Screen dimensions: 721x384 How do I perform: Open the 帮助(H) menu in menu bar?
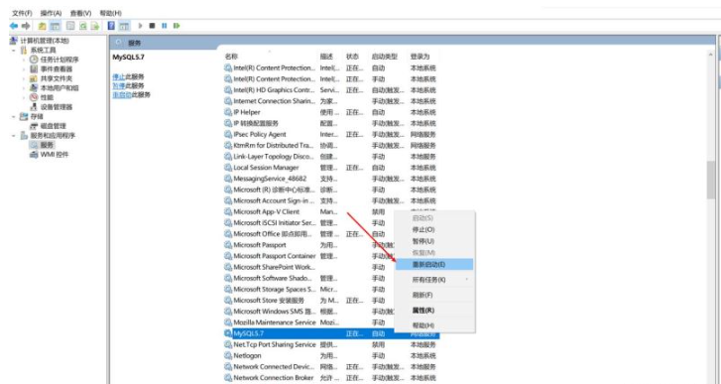click(110, 13)
